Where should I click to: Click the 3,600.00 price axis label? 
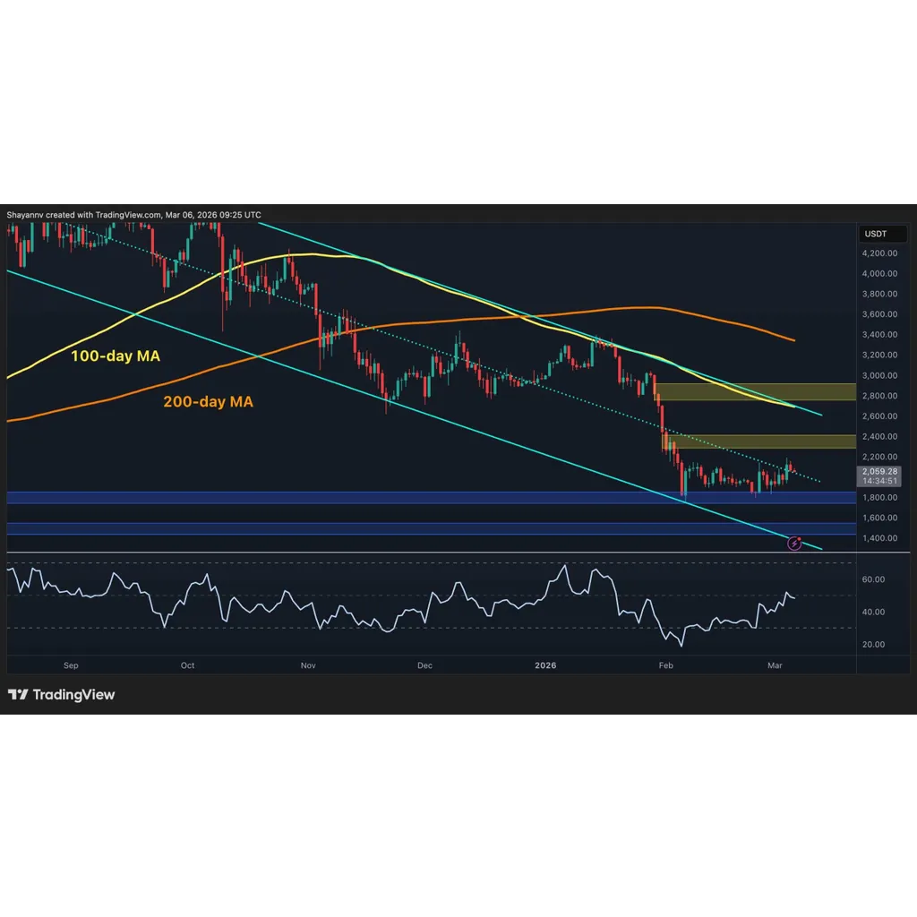(879, 314)
